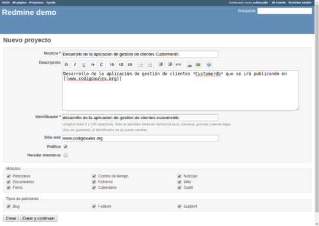Insert inline code with the C button
Screen dimensions: 319x226
[x=102, y=64]
